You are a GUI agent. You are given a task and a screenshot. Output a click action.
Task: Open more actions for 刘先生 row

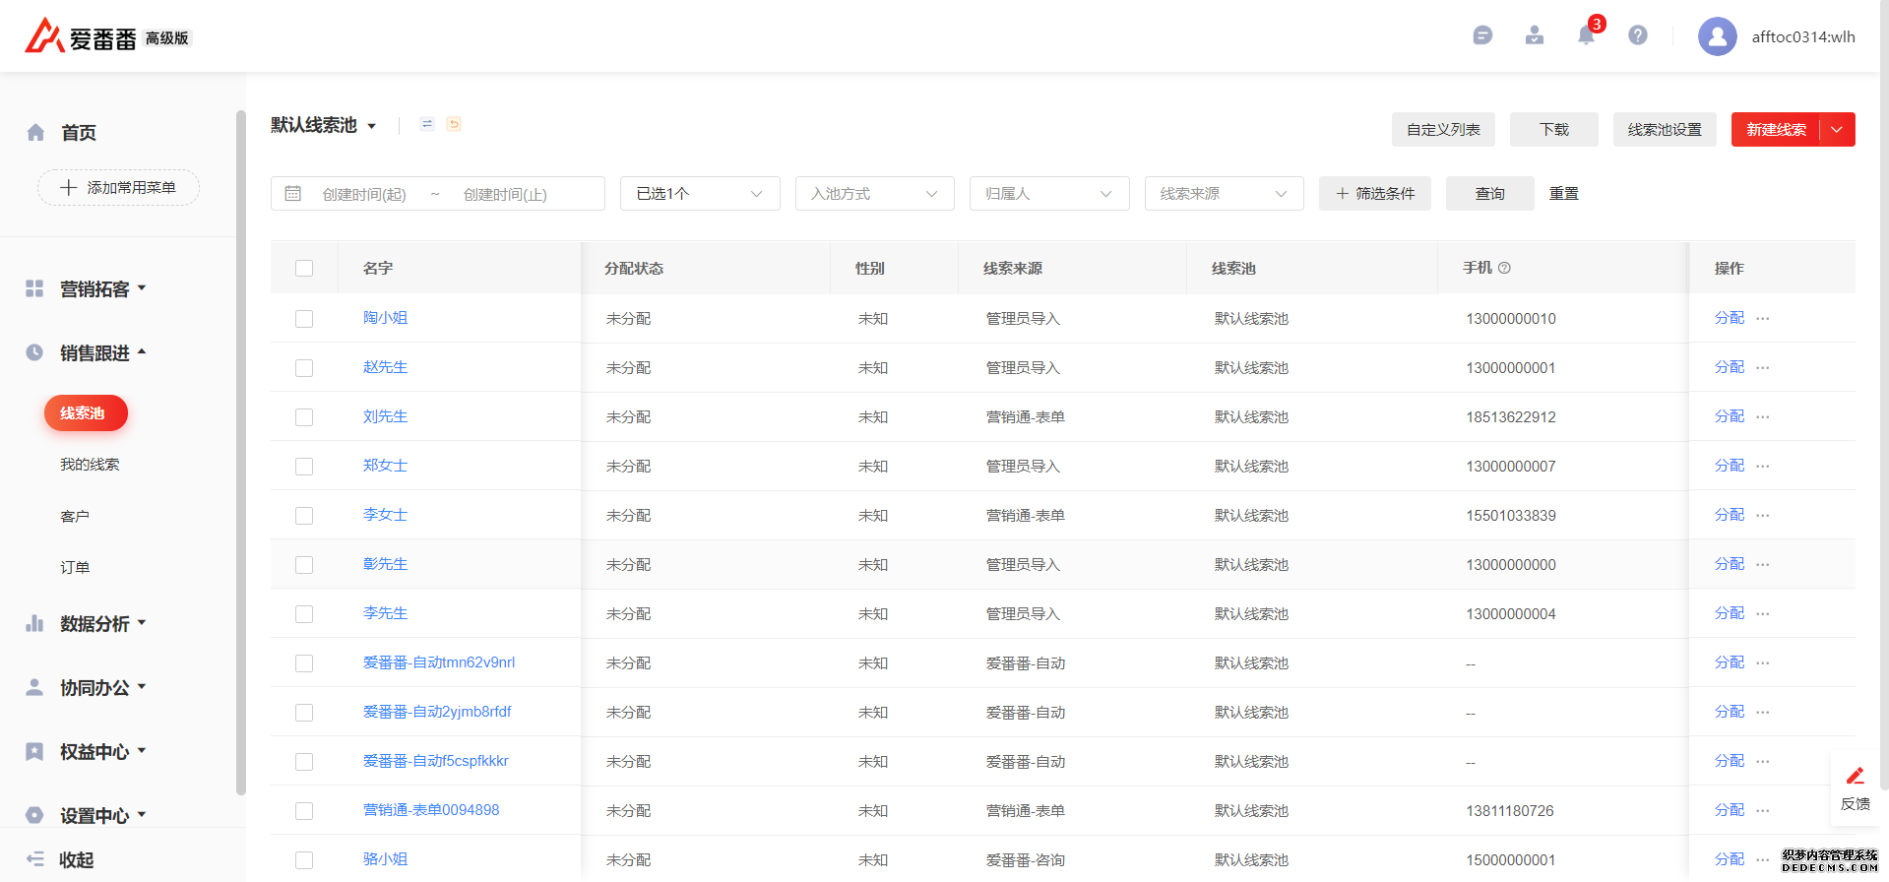coord(1763,416)
